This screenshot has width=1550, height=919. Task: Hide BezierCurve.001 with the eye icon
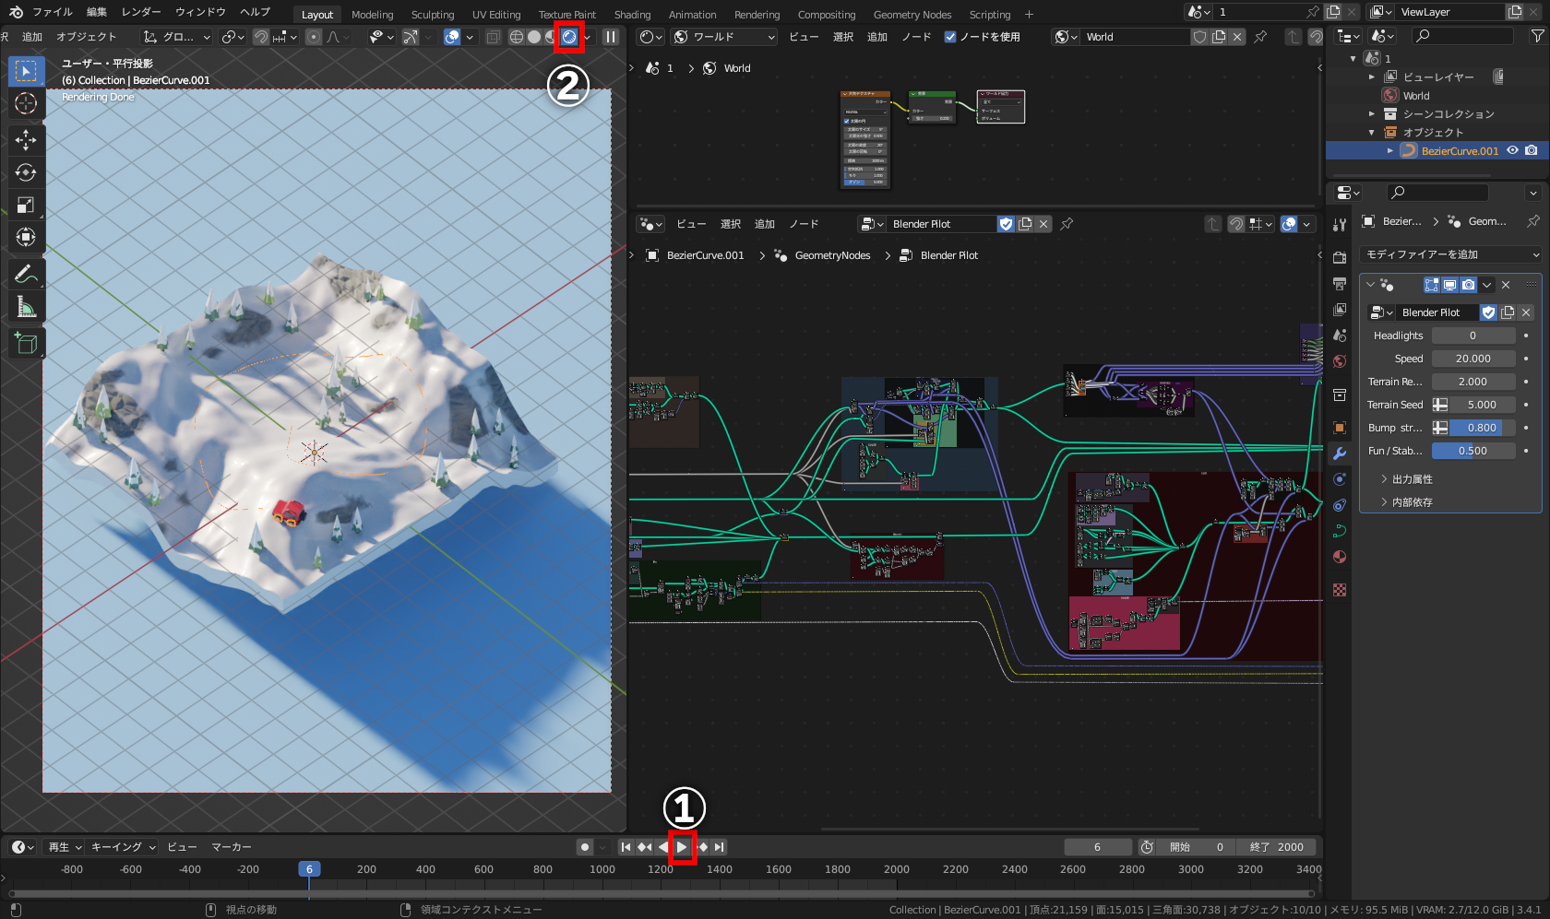point(1512,150)
